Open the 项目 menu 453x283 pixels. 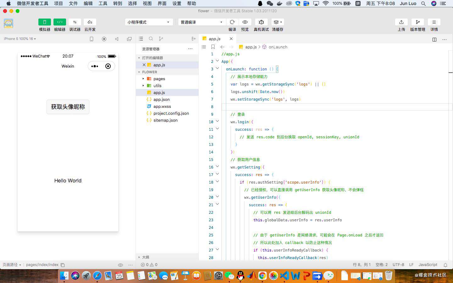tap(58, 3)
